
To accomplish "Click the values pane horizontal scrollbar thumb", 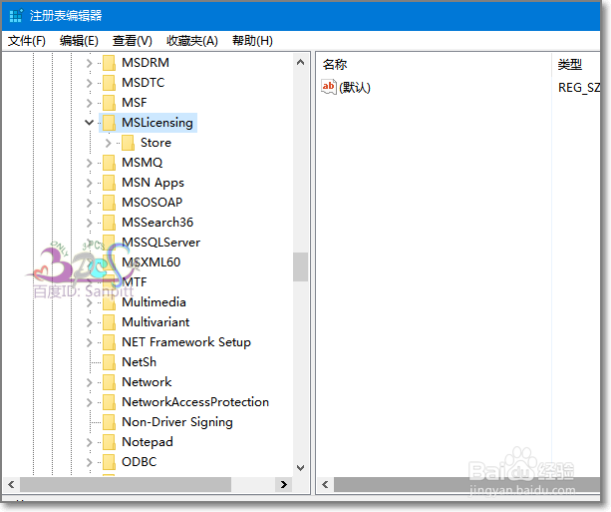I will tap(466, 485).
